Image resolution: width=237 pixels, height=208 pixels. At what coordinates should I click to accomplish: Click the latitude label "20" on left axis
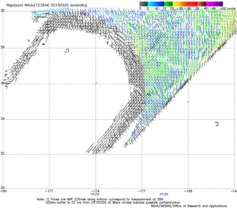pyautogui.click(x=3, y=188)
